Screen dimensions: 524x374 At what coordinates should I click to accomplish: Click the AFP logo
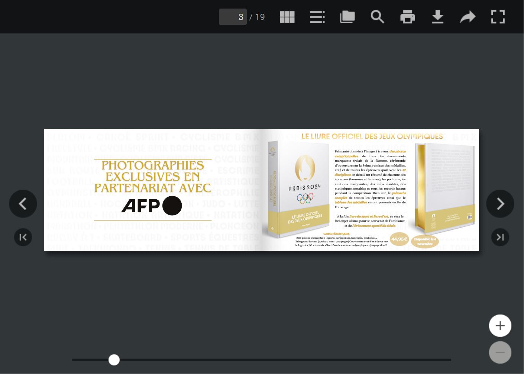152,205
